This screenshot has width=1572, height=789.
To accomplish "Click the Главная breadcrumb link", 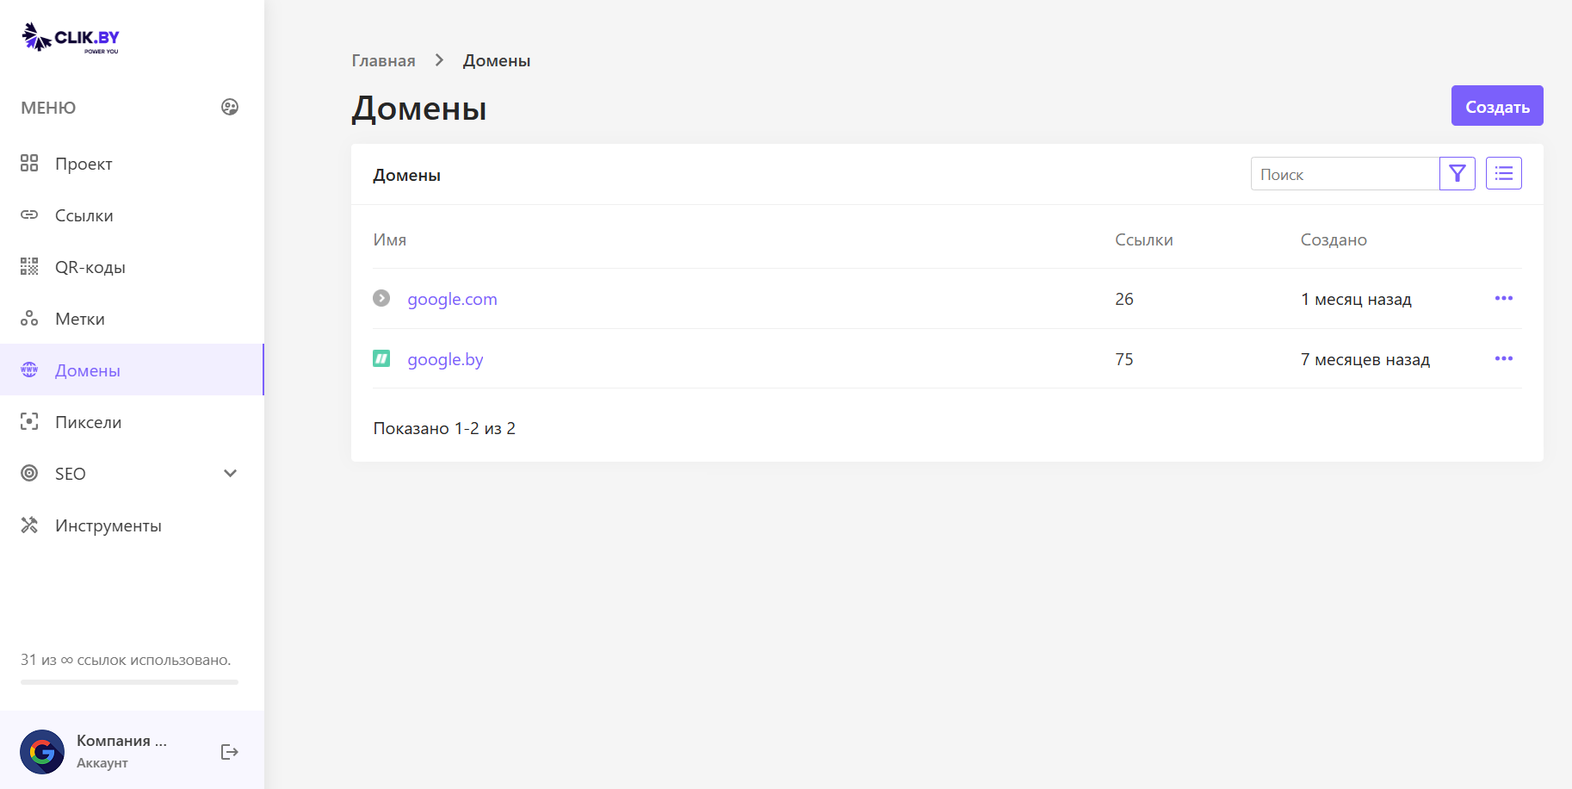I will pos(383,61).
